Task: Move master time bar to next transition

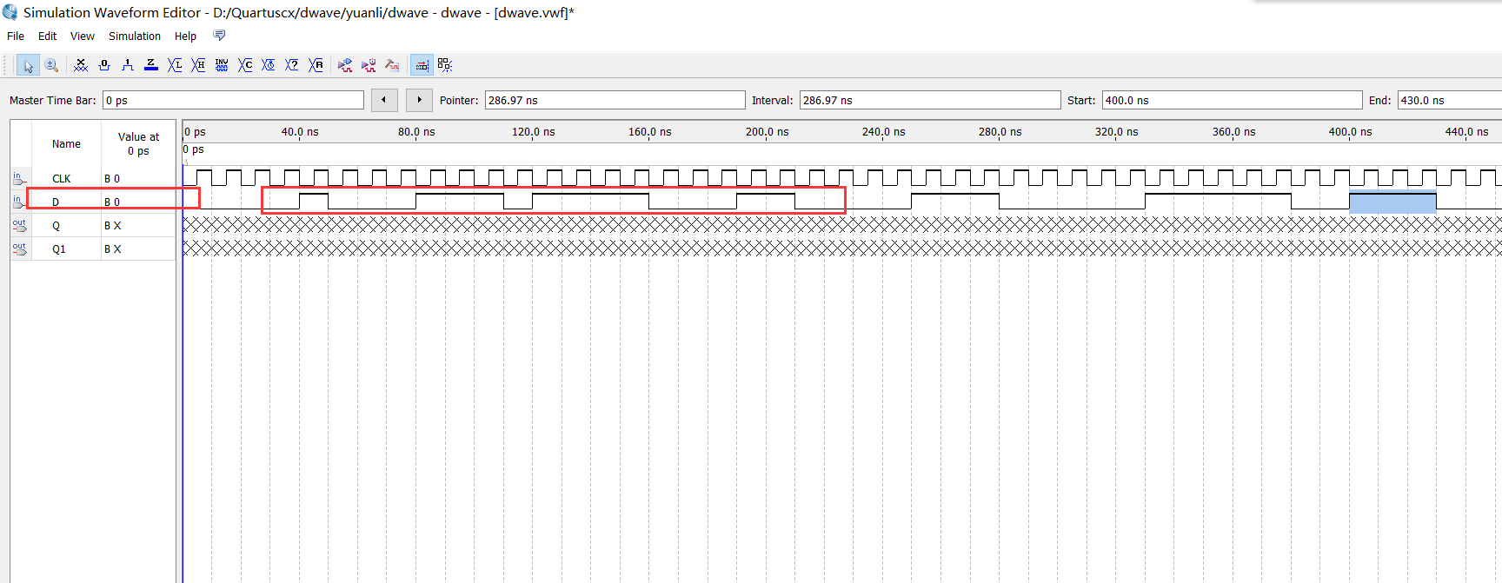Action: (x=419, y=100)
